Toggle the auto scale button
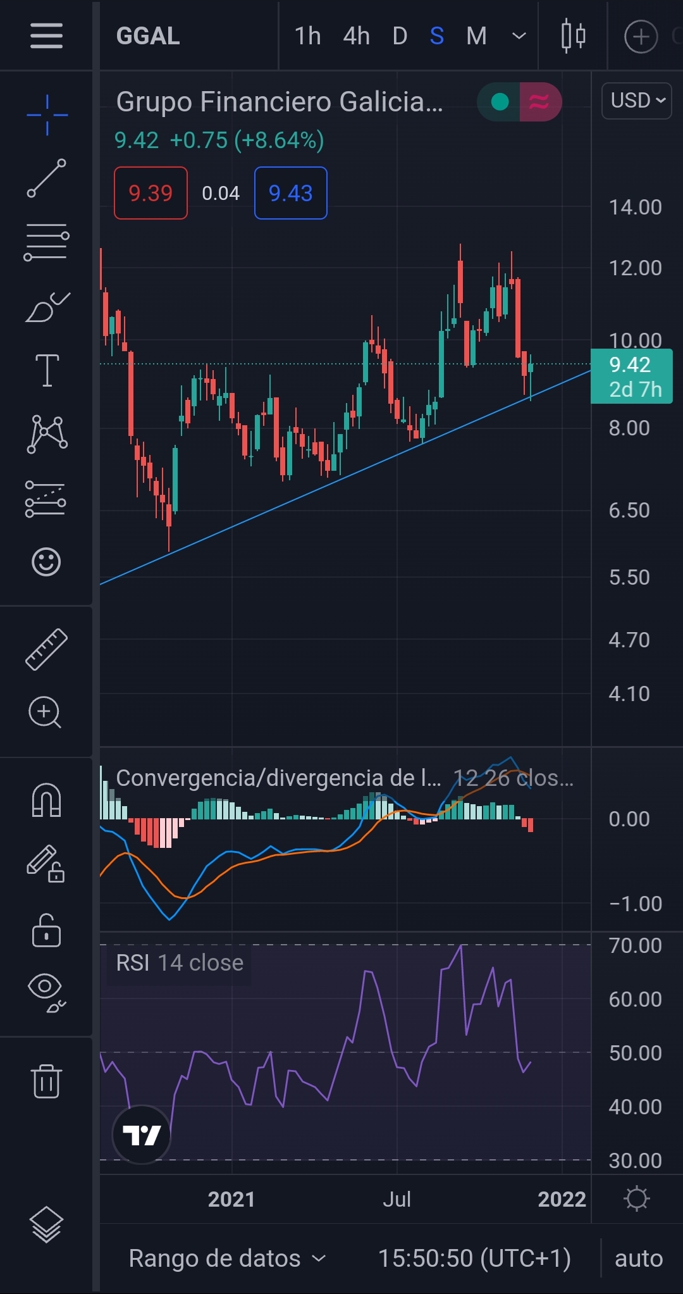The width and height of the screenshot is (683, 1294). (639, 1259)
